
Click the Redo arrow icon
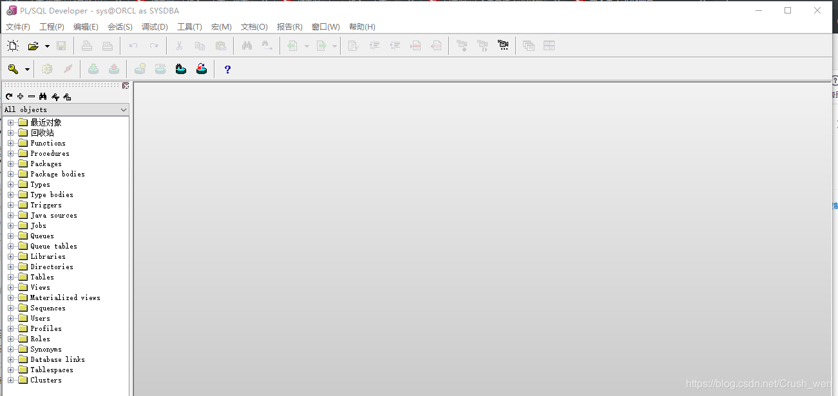coord(154,46)
